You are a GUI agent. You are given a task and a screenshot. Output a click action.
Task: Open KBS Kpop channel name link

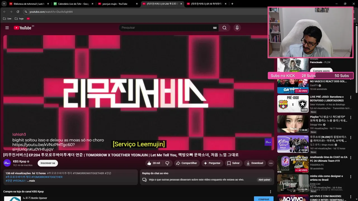click(20, 161)
